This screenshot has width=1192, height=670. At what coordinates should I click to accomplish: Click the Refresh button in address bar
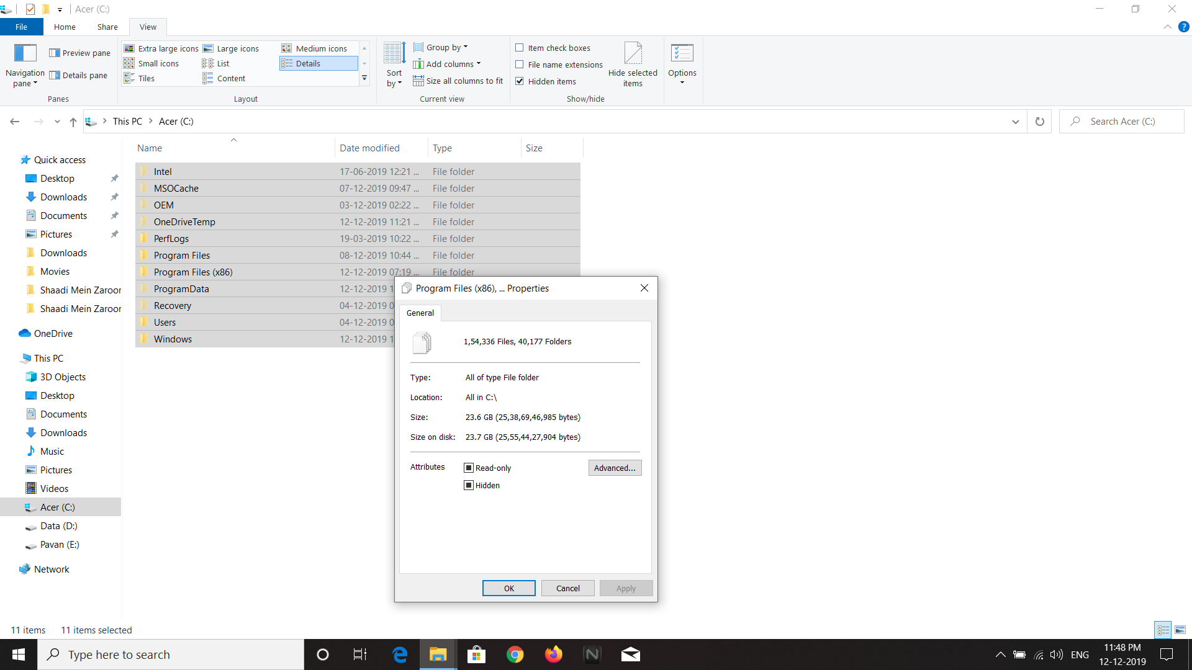pyautogui.click(x=1040, y=122)
